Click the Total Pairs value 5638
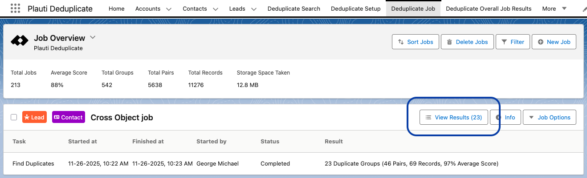Viewport: 587px width, 178px height. click(155, 85)
